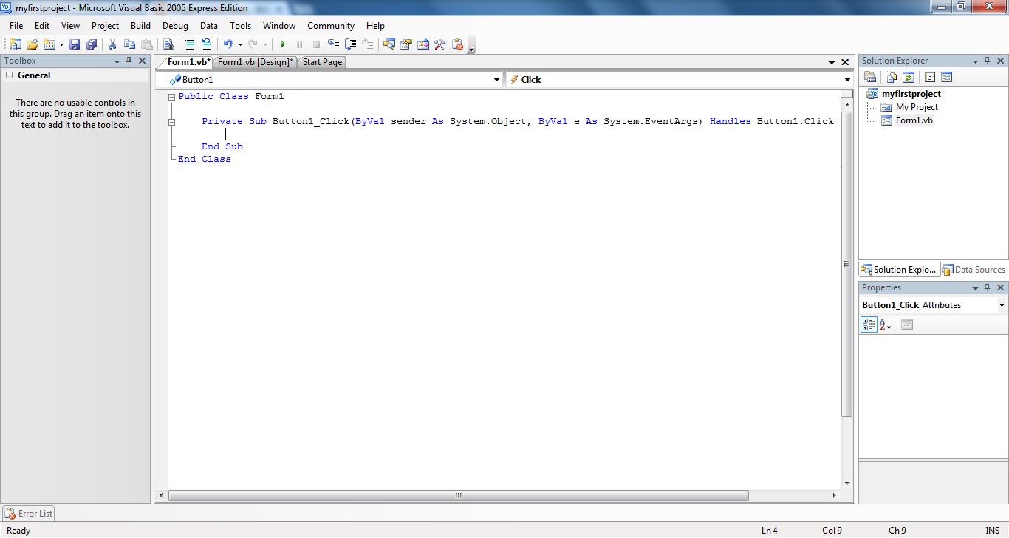The width and height of the screenshot is (1009, 538).
Task: Click the Add New Item toolbar icon
Action: tap(49, 44)
